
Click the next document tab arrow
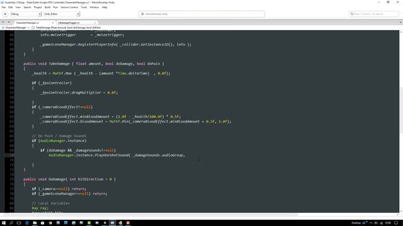click(8, 23)
